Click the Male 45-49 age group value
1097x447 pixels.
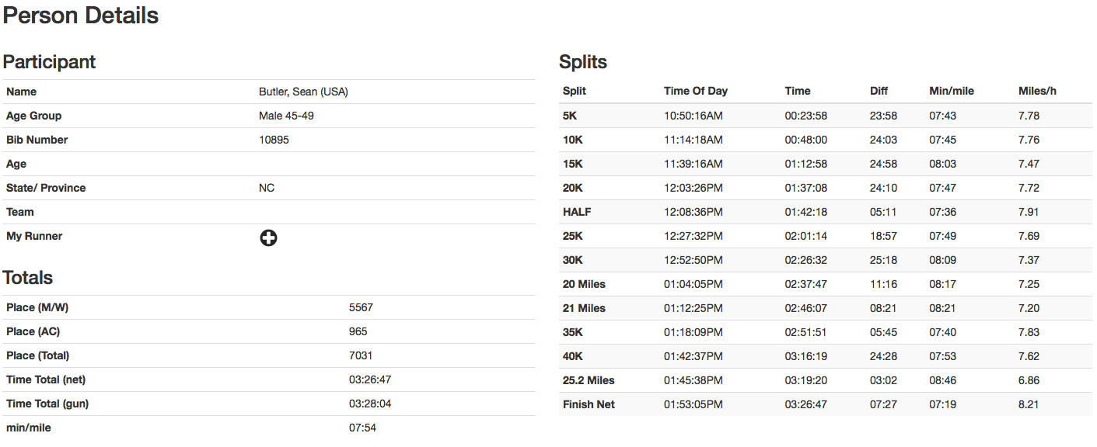(x=286, y=116)
